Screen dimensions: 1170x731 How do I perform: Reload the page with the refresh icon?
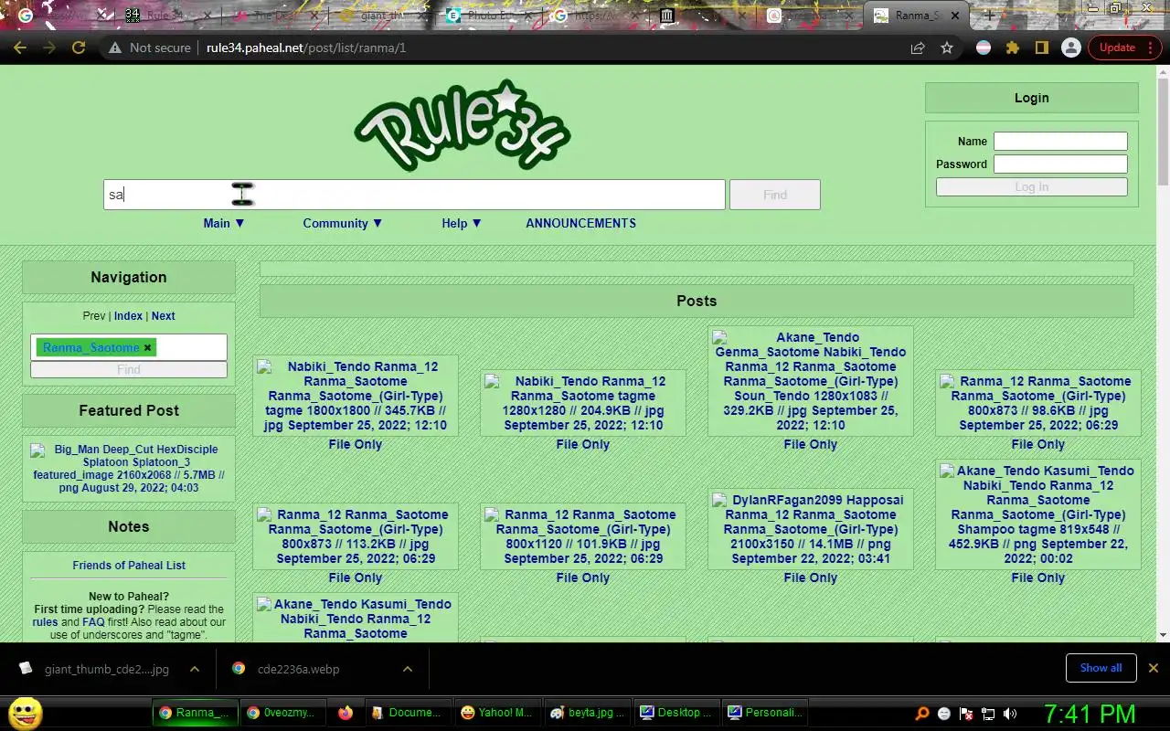coord(79,48)
